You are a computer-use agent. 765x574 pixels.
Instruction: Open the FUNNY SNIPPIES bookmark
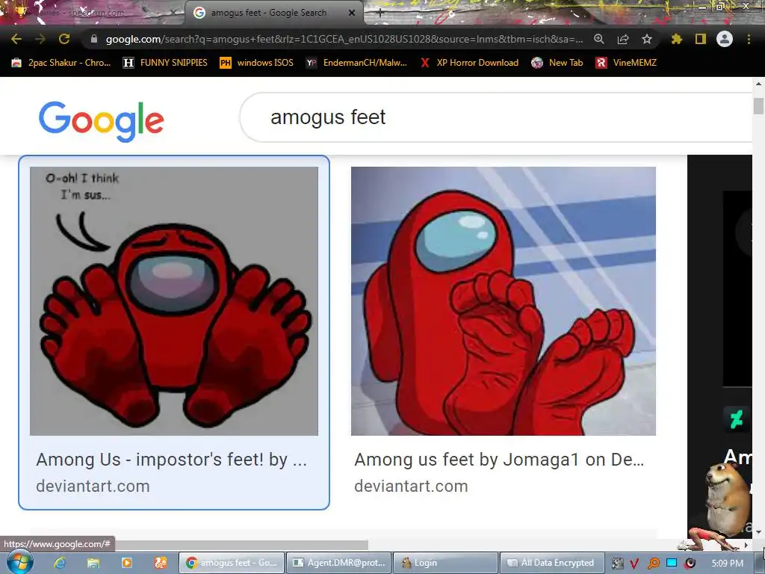click(x=165, y=63)
